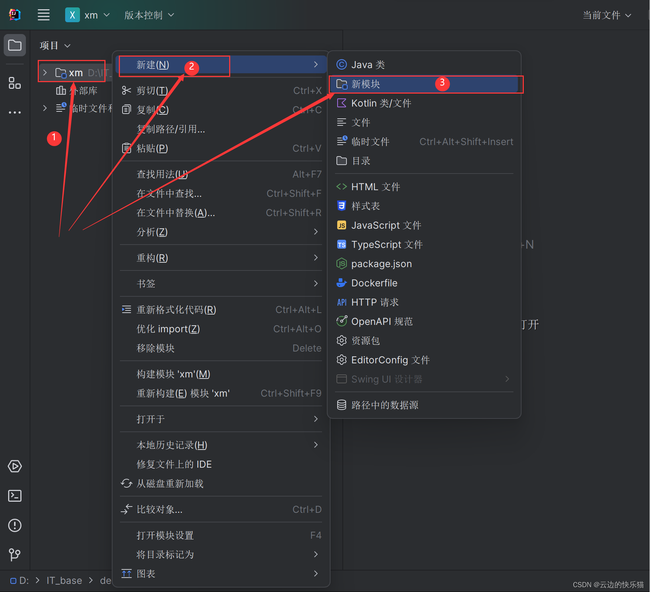The width and height of the screenshot is (650, 592).
Task: Click the CSS stylesheet icon
Action: coord(341,206)
